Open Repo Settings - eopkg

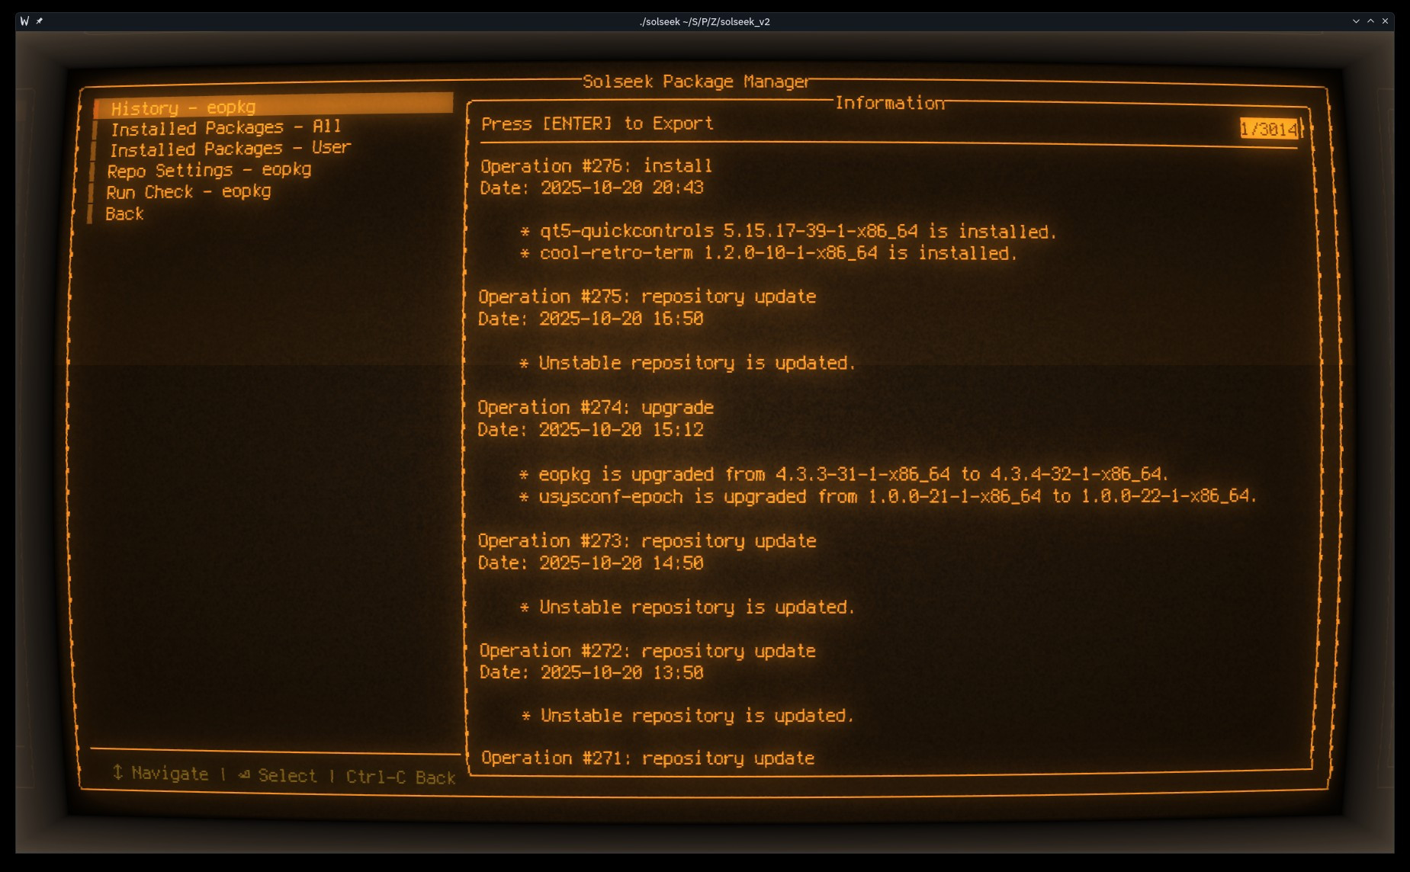point(209,170)
